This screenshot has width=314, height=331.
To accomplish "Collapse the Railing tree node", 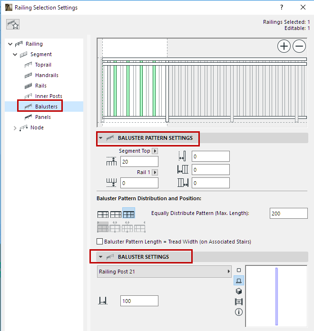I will tap(10, 44).
